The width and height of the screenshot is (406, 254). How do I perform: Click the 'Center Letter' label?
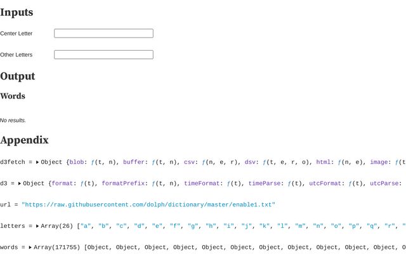(16, 33)
